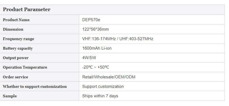Click the Ships within 7 days value
Image resolution: width=229 pixels, height=106 pixels.
click(100, 96)
